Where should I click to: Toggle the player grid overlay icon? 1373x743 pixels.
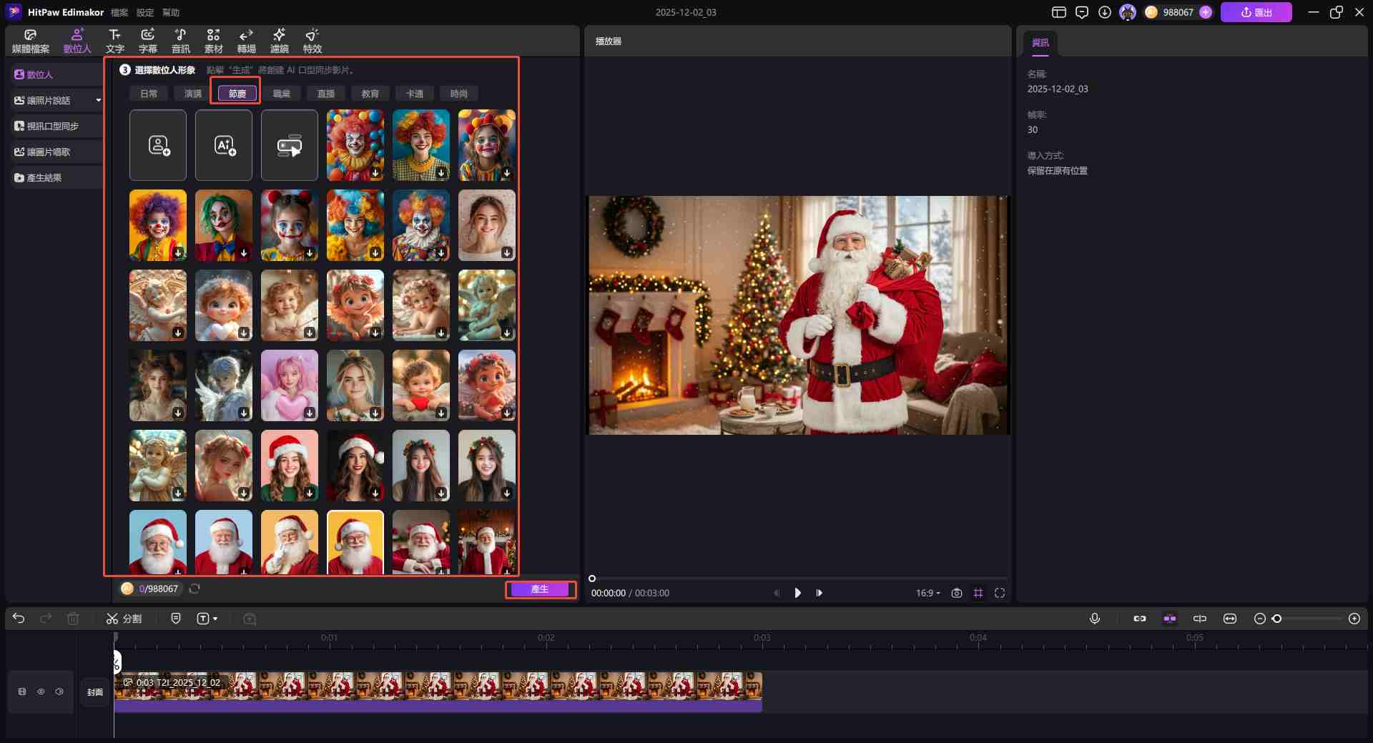coord(978,593)
